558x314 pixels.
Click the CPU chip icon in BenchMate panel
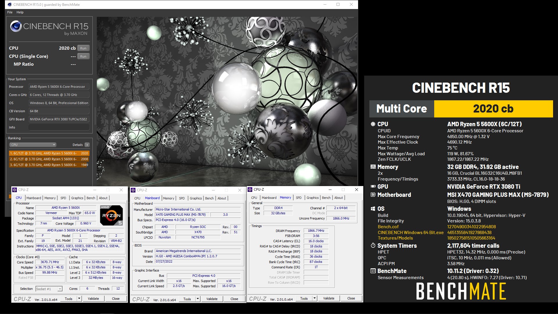[373, 124]
